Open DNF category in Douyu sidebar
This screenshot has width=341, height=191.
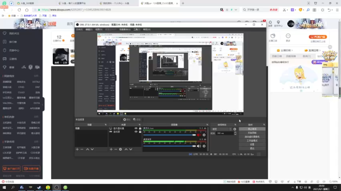pyautogui.click(x=38, y=87)
